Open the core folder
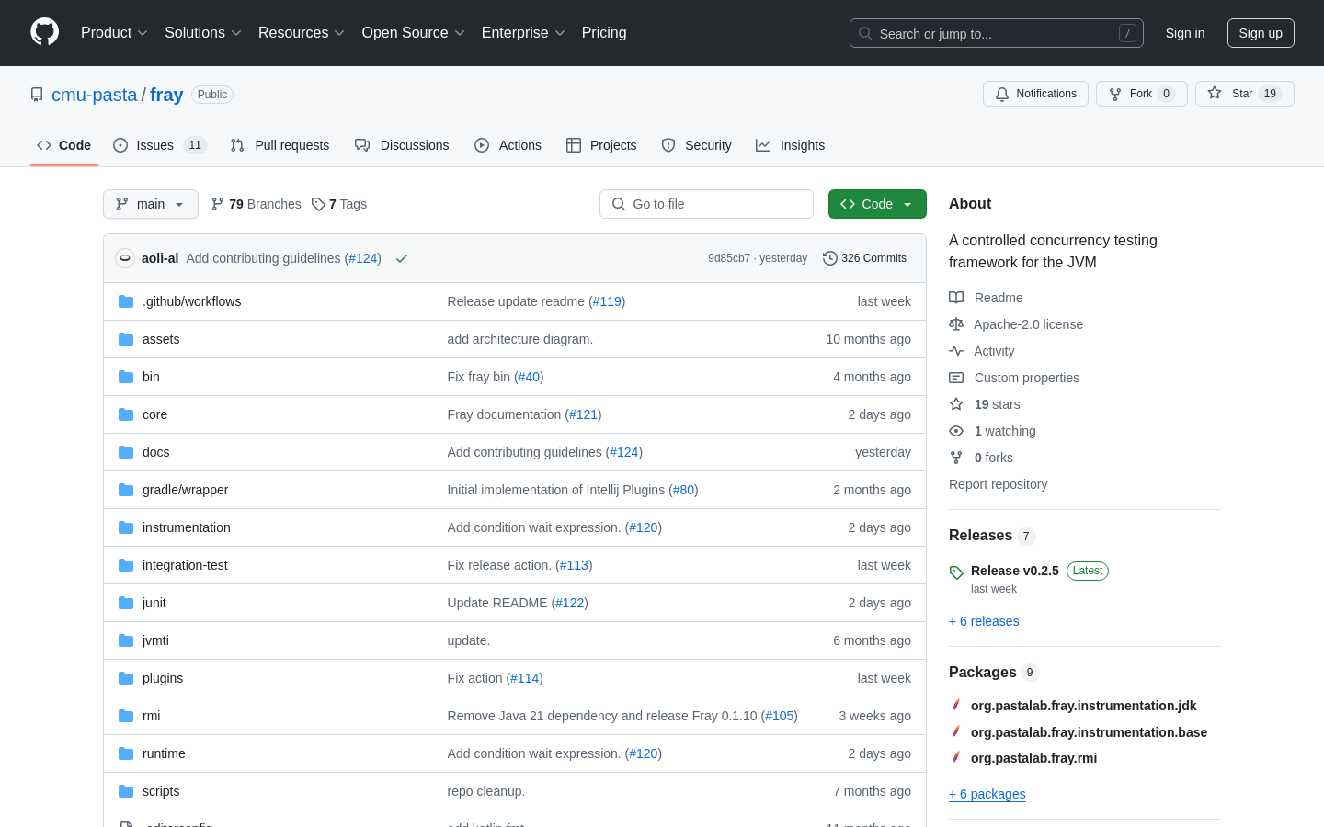The height and width of the screenshot is (827, 1324). click(154, 414)
